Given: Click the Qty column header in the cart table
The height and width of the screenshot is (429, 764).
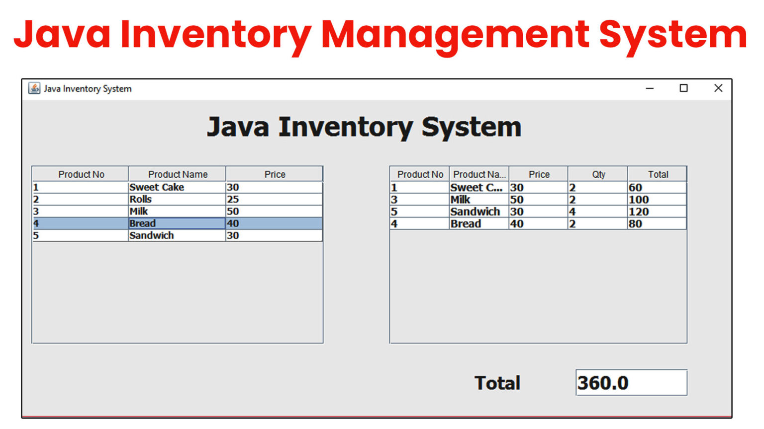Looking at the screenshot, I should 598,174.
